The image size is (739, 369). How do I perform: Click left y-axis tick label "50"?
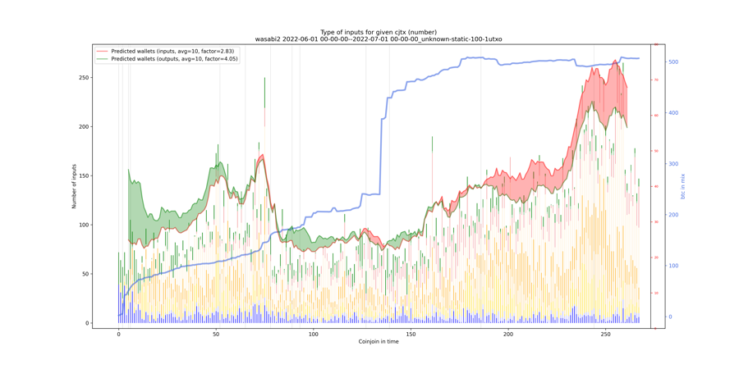[85, 274]
